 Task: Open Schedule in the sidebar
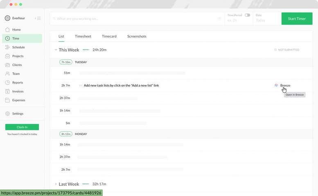click(x=22, y=47)
